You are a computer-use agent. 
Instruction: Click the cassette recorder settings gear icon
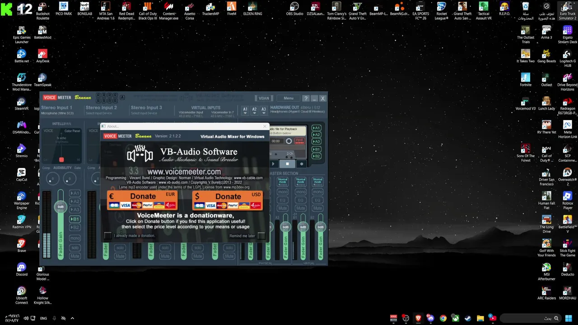point(289,141)
